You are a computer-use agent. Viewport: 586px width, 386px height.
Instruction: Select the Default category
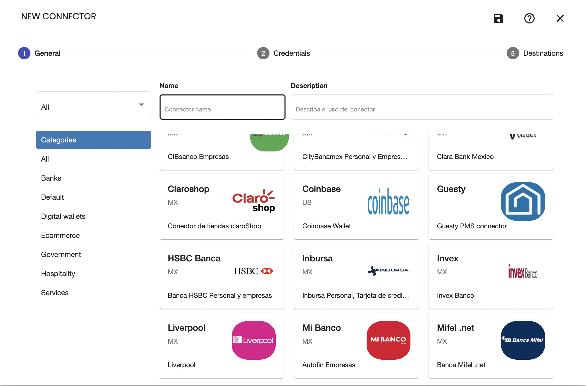coord(52,197)
